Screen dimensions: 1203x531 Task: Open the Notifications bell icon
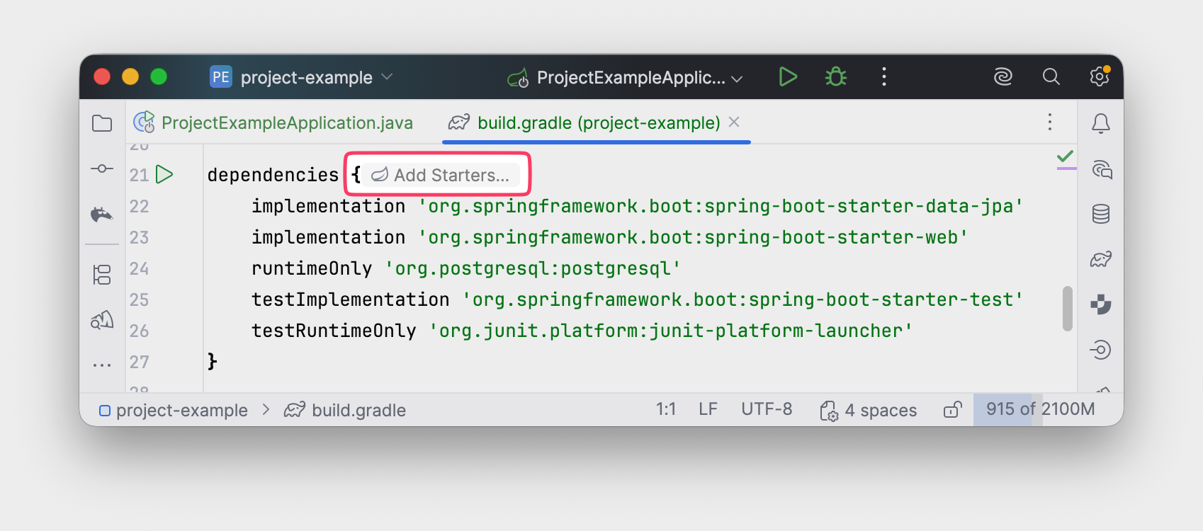(1100, 124)
